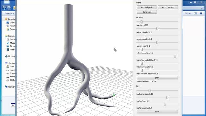The image size is (206, 116).
Task: Select Libraries in Explorer sidebar
Action: click(x=10, y=36)
